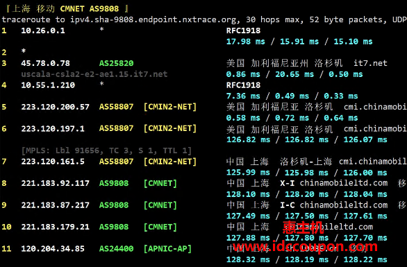
Task: Select the [APNIC-AP] tag
Action: point(167,248)
